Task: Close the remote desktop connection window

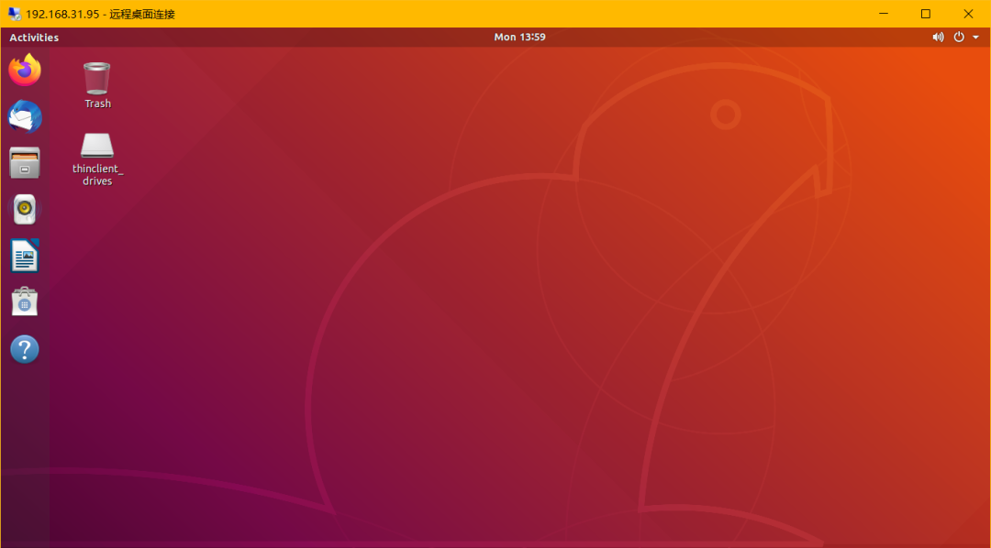Action: (968, 13)
